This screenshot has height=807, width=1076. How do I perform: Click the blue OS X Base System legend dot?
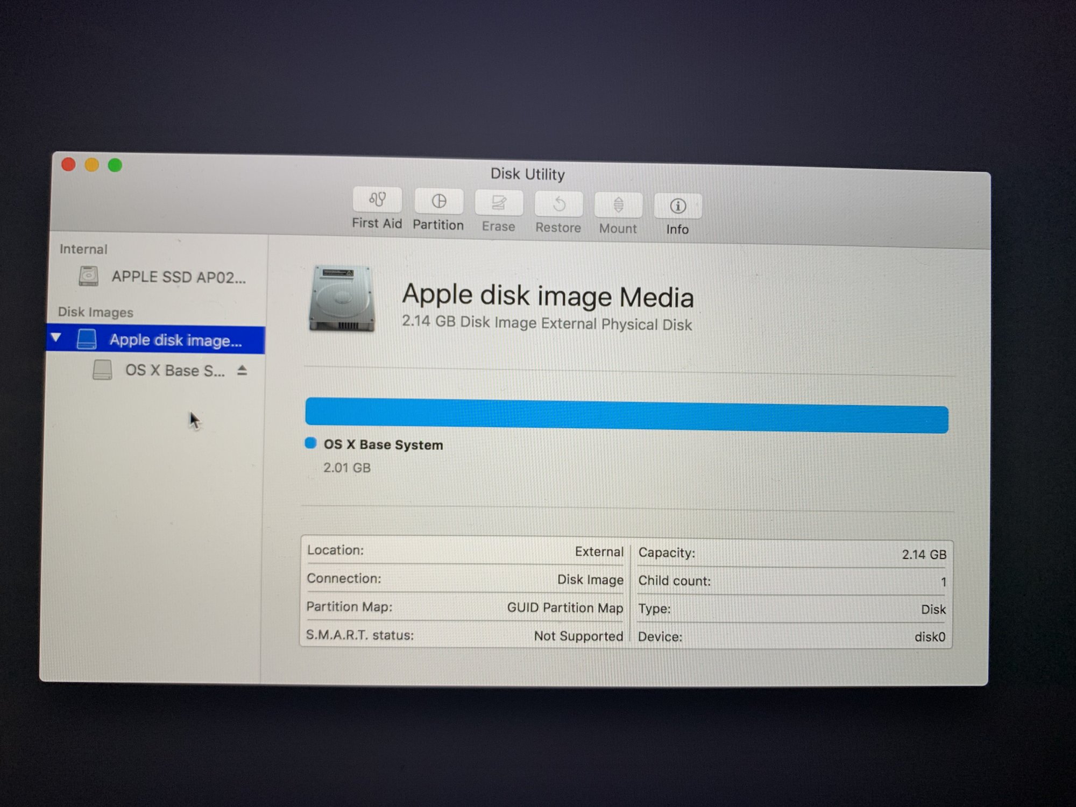click(x=310, y=443)
